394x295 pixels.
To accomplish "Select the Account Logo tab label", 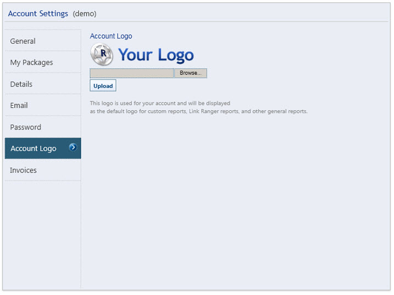I will tap(33, 149).
